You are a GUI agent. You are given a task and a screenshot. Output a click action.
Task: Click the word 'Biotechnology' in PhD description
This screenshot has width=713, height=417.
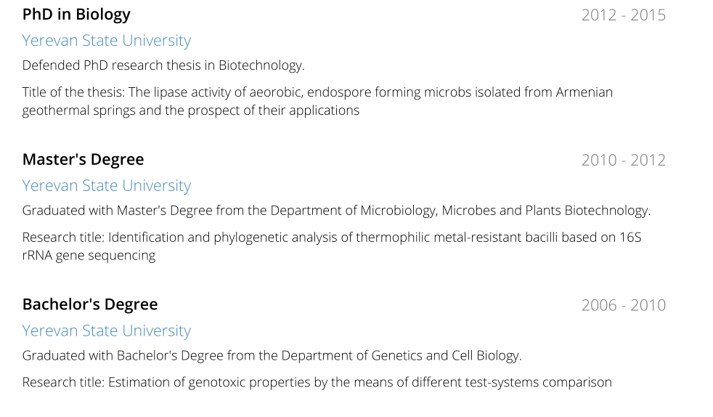click(x=260, y=65)
